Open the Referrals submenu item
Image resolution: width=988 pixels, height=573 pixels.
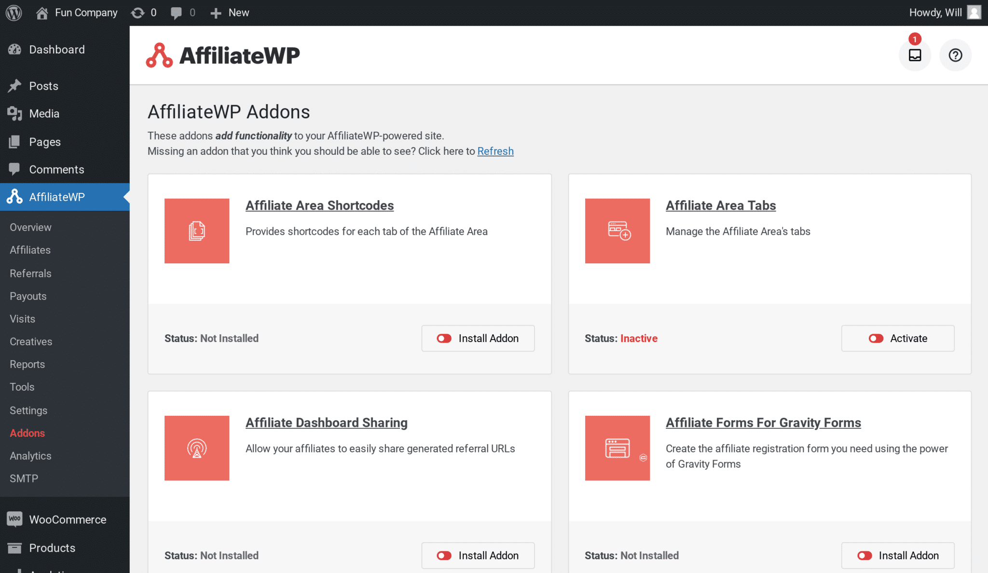[x=30, y=273]
